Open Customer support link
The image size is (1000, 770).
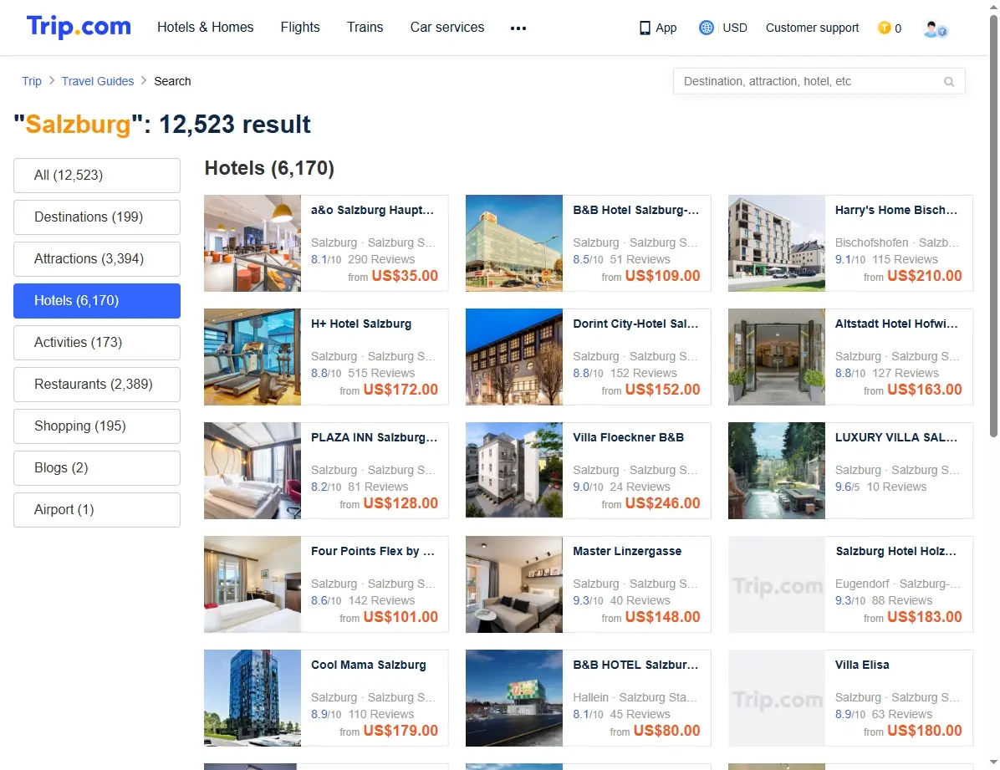[812, 28]
